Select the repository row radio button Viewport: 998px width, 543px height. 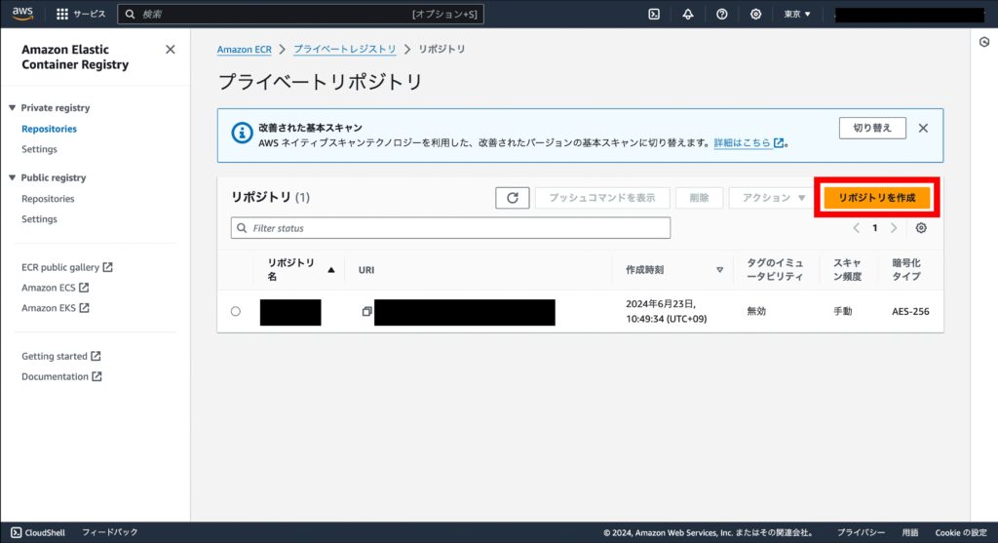coord(236,311)
